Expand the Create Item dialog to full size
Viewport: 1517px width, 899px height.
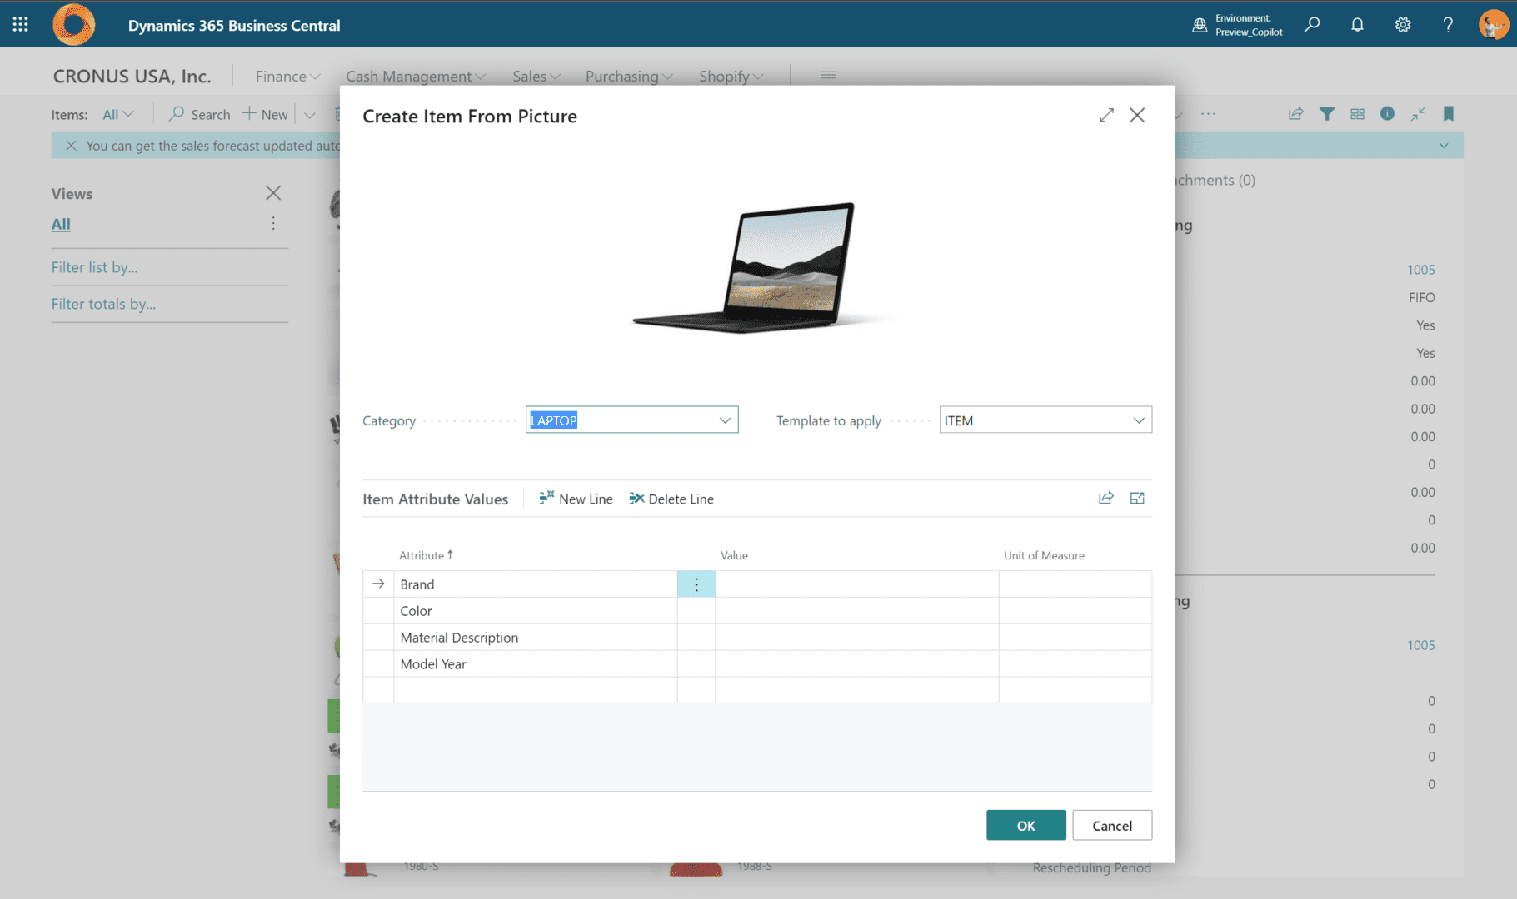[x=1106, y=116]
